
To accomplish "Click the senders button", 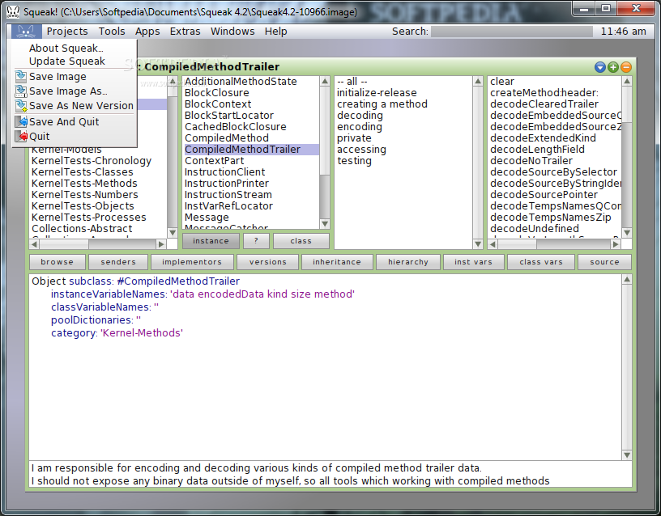I will 118,262.
